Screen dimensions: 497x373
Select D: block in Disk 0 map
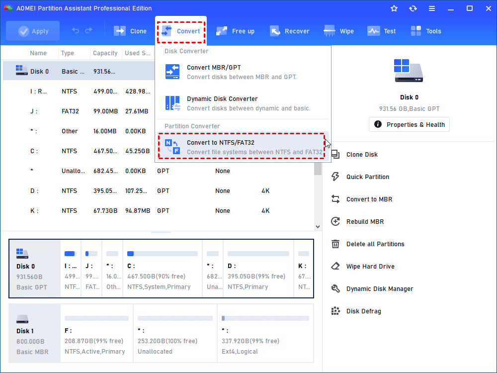tap(258, 269)
